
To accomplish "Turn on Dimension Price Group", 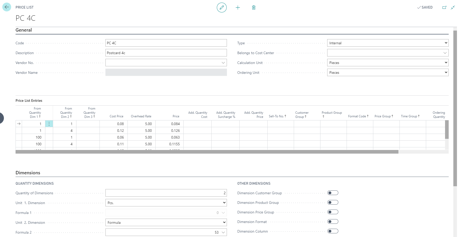I will point(333,212).
